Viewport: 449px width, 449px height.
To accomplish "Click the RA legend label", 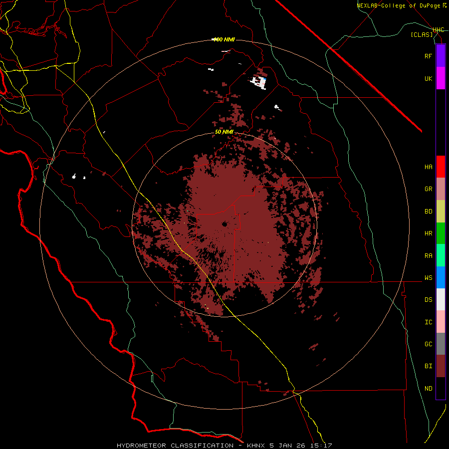I will tap(428, 256).
